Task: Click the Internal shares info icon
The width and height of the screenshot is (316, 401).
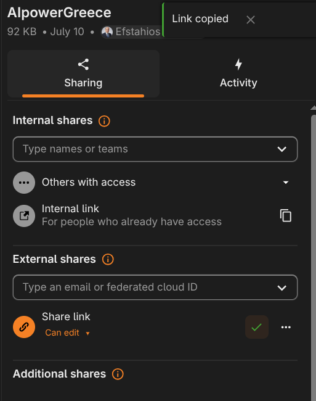Action: tap(104, 121)
